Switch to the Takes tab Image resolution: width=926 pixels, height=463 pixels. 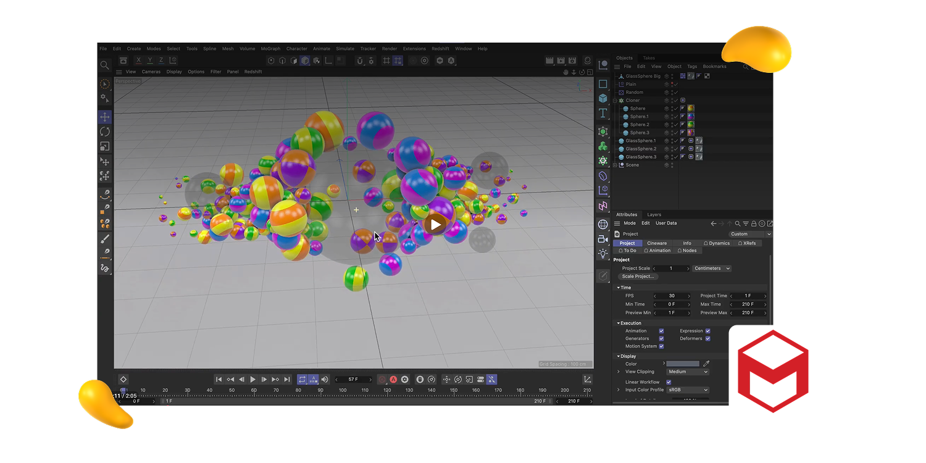tap(649, 58)
